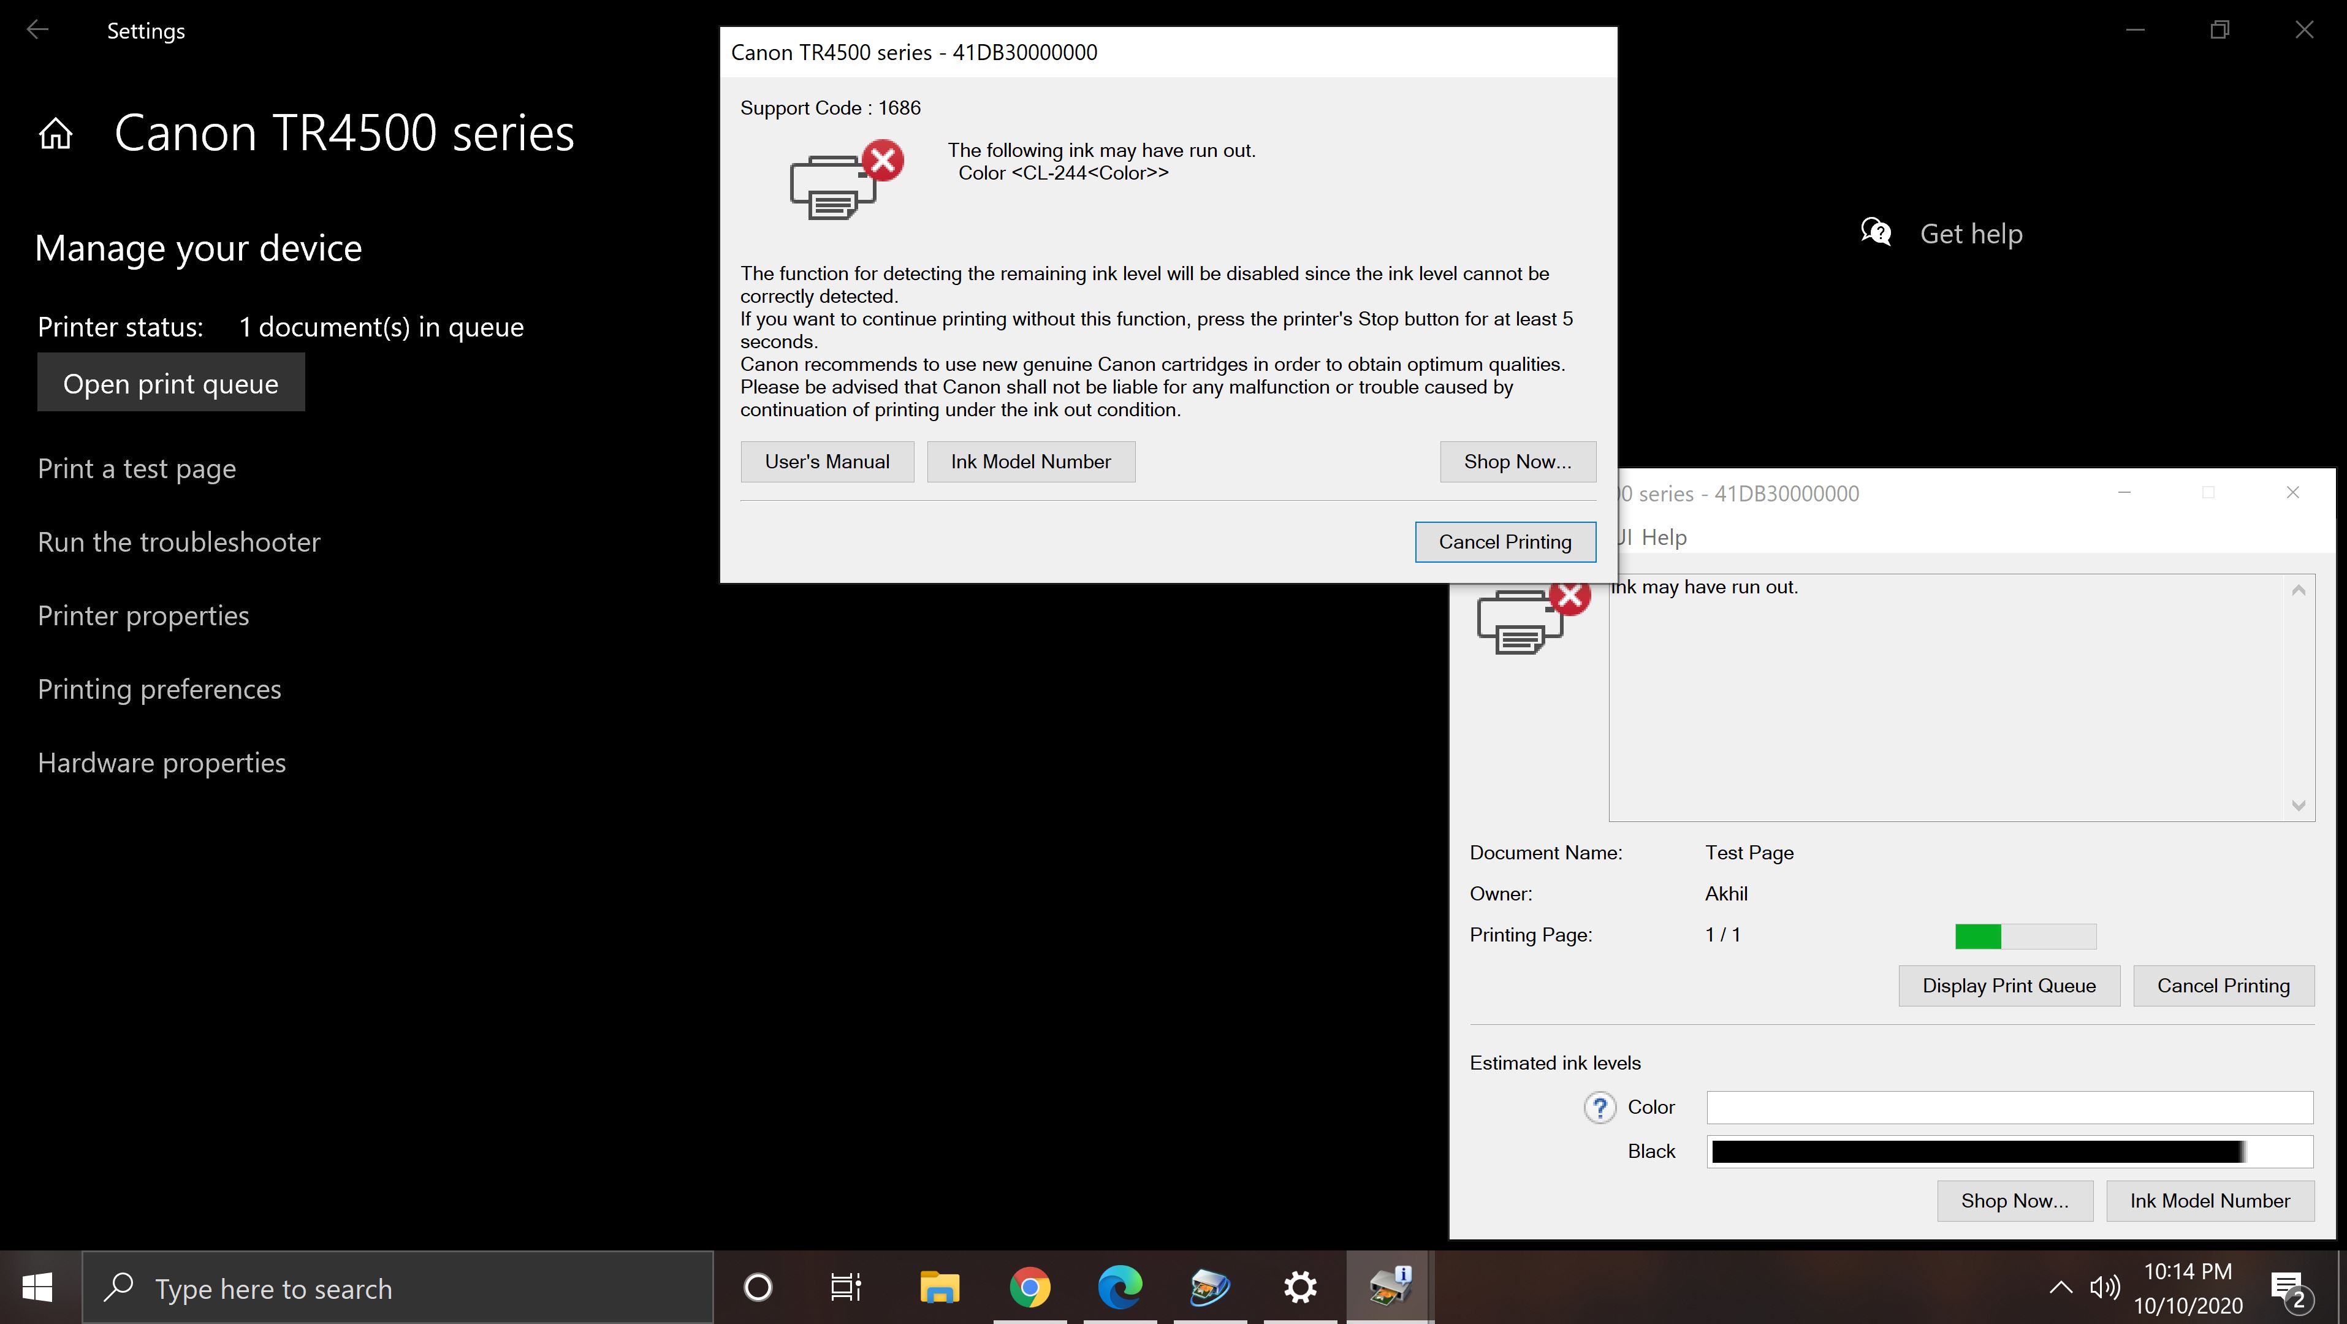The image size is (2347, 1324).
Task: Click Get Help icon in top right
Action: (1874, 234)
